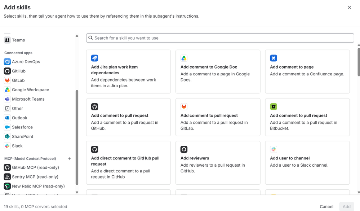Click GitLab icon on pull request card
The image size is (360, 211).
184,107
